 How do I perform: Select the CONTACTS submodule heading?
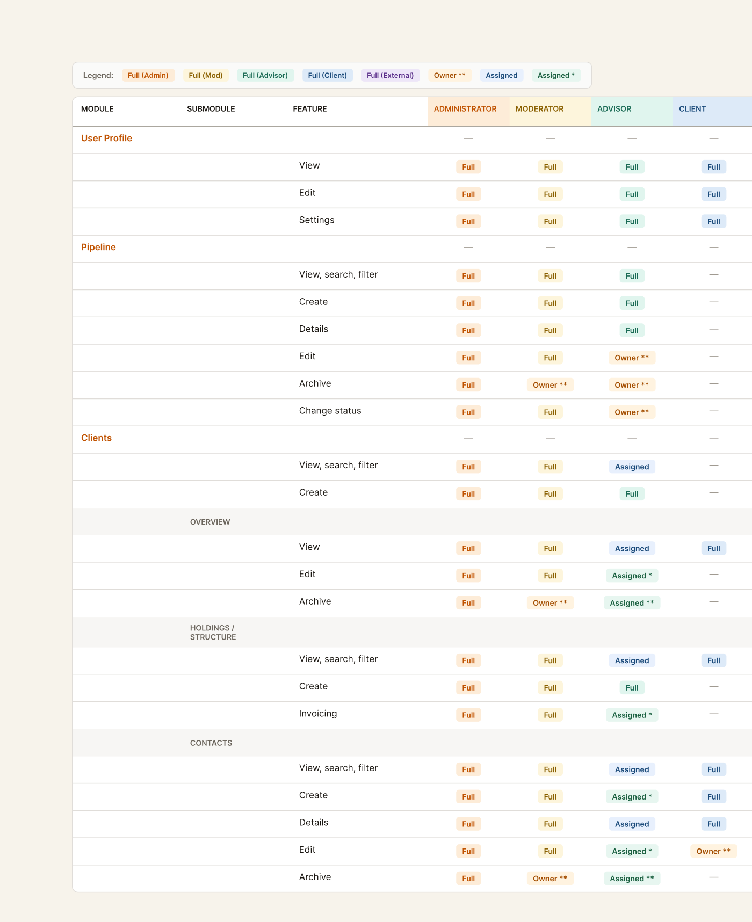211,743
